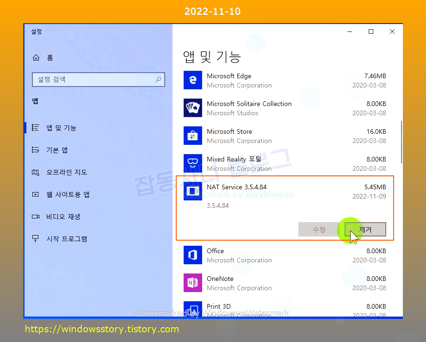Click the app list vertical scrollbar
This screenshot has width=426, height=342.
pyautogui.click(x=401, y=142)
